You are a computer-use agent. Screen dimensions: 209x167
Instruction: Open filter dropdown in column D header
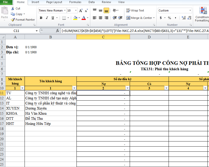(x=166, y=88)
